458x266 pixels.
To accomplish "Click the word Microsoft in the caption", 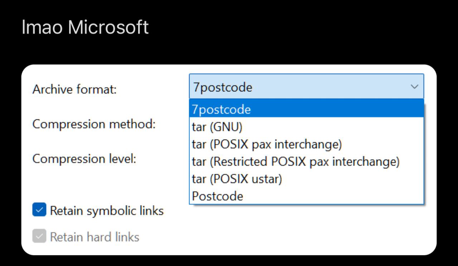I will (x=108, y=27).
